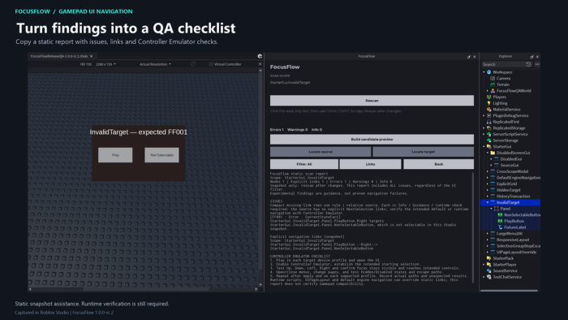Select the FocusFlow panel title tab
Viewport: 568px width, 320px height.
click(366, 56)
